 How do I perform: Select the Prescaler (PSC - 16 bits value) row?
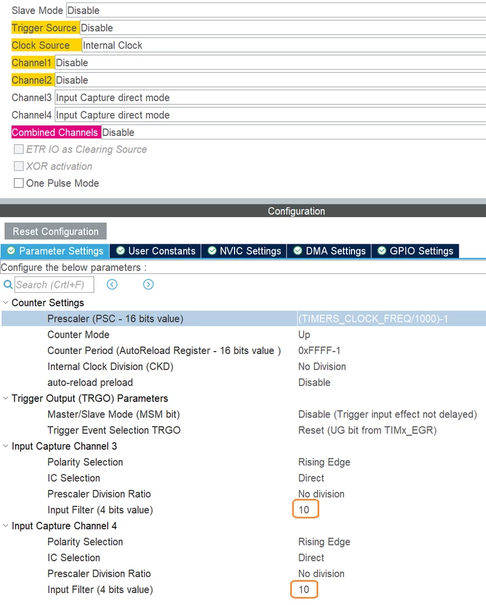click(x=244, y=318)
